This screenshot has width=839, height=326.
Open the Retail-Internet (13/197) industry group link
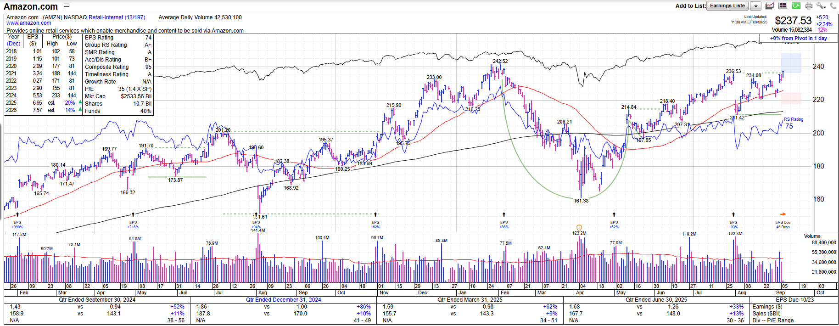pyautogui.click(x=117, y=17)
